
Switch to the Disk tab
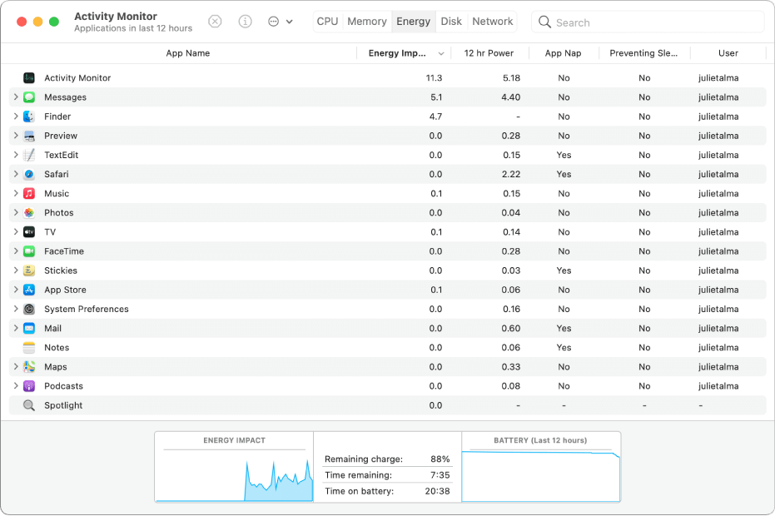[451, 21]
